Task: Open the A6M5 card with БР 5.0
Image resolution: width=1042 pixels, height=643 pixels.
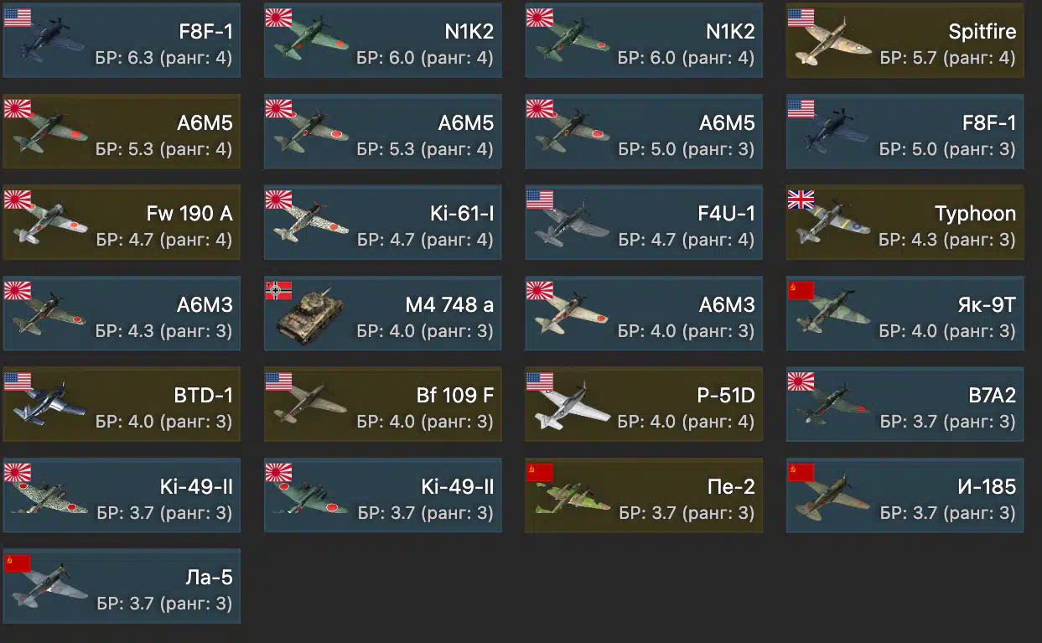Action: tap(644, 131)
